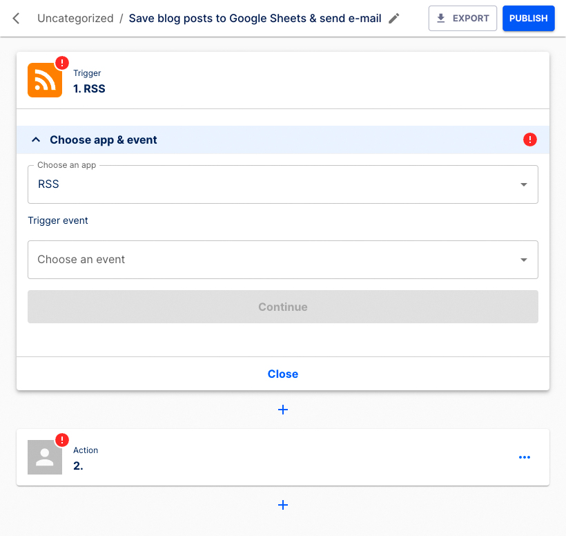The image size is (566, 536).
Task: Click the plus below Action step 2
Action: coord(283,505)
